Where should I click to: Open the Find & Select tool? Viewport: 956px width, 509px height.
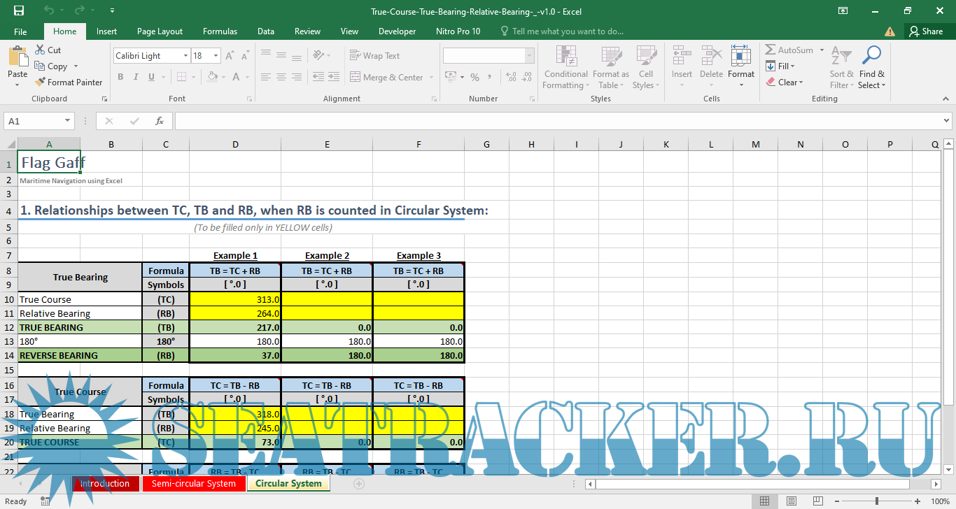click(871, 67)
